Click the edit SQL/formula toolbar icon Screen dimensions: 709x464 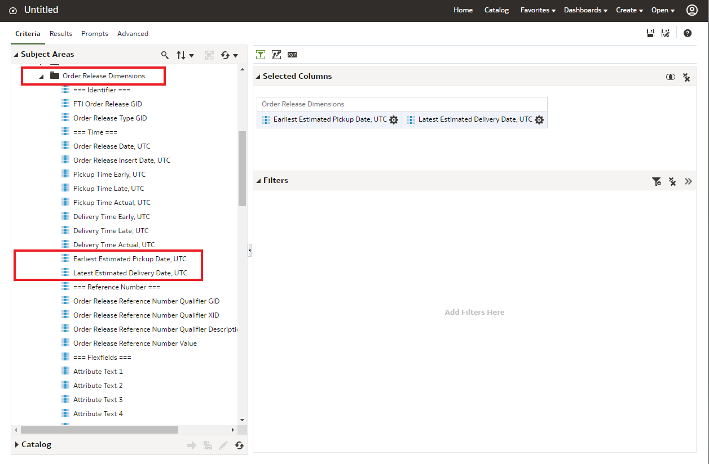coord(276,55)
